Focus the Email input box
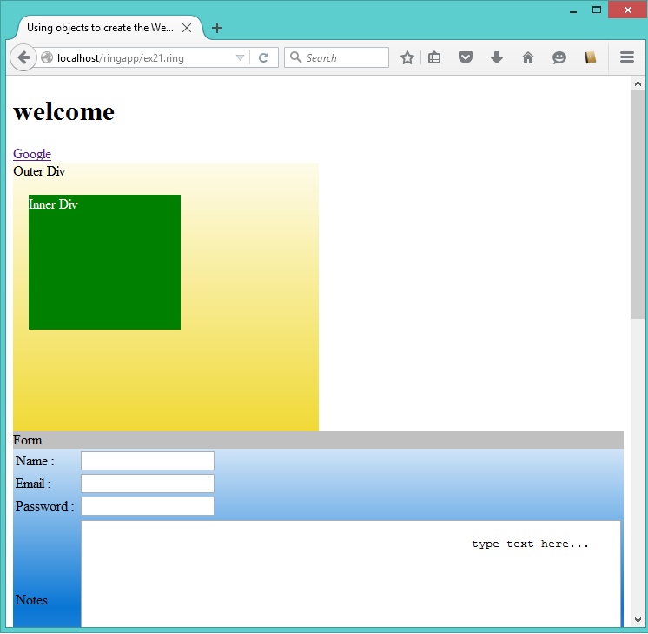Viewport: 648px width, 634px height. pos(148,484)
